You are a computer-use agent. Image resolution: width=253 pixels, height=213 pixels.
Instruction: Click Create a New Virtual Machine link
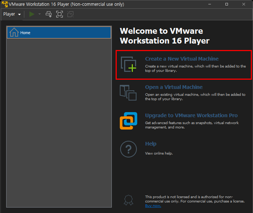pyautogui.click(x=182, y=59)
